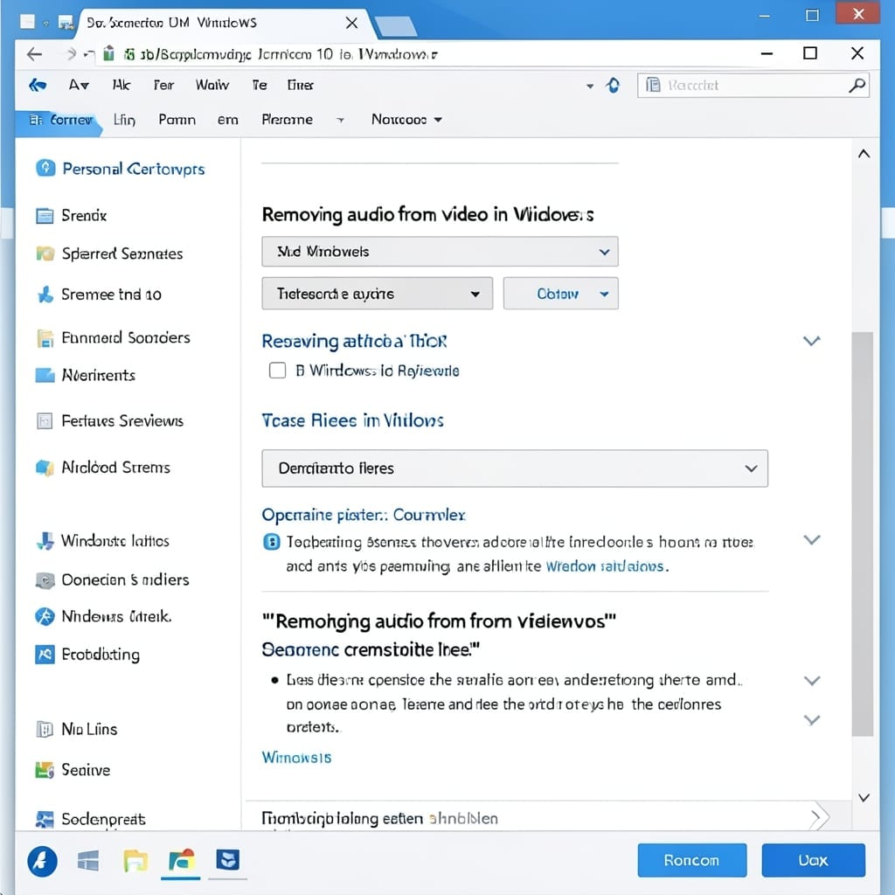
Task: Expand the chevron beside the Tocheating paragraph
Action: 812,539
